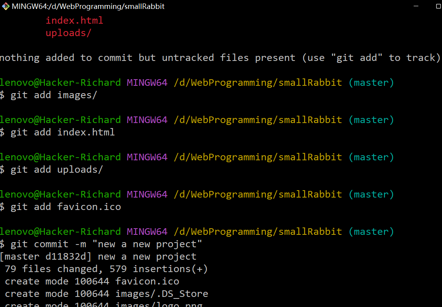Click the title bar text MINGW64:/d/WebProgramming/smallRabbit
442x307 pixels.
tap(88, 6)
